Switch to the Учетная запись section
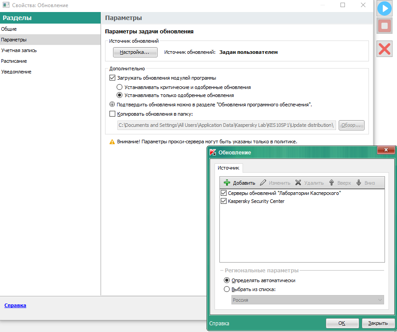The image size is (397, 332). tap(19, 50)
